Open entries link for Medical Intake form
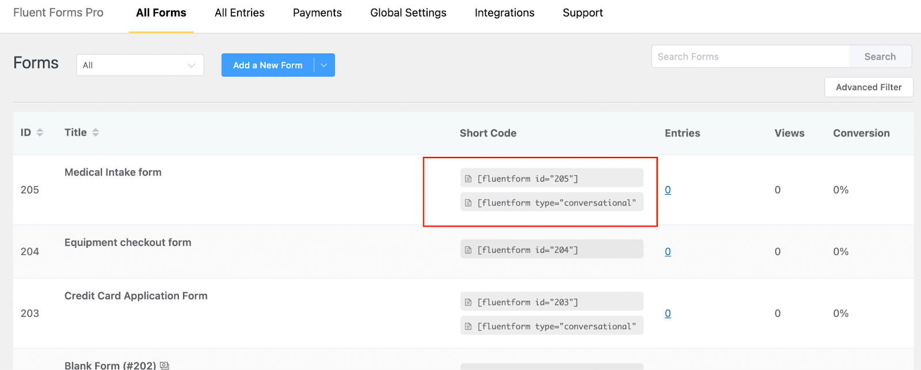 pos(668,190)
